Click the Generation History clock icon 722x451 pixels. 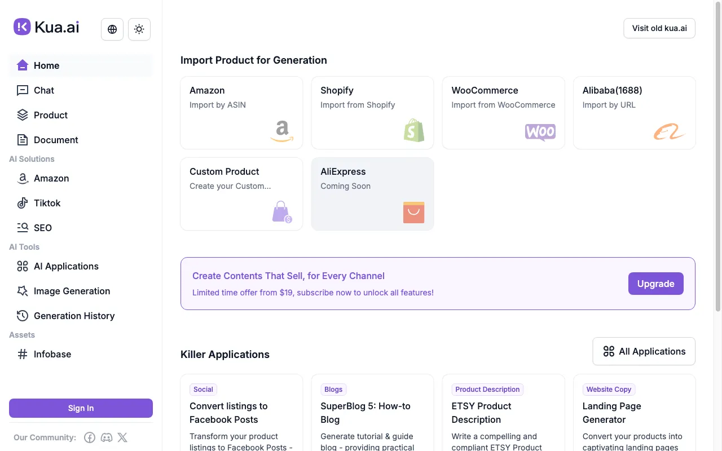pos(23,316)
